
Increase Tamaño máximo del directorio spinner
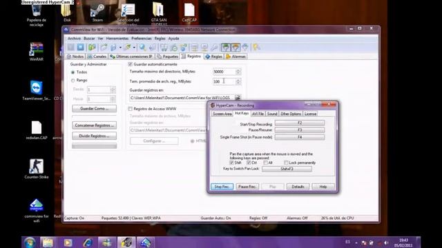click(238, 70)
